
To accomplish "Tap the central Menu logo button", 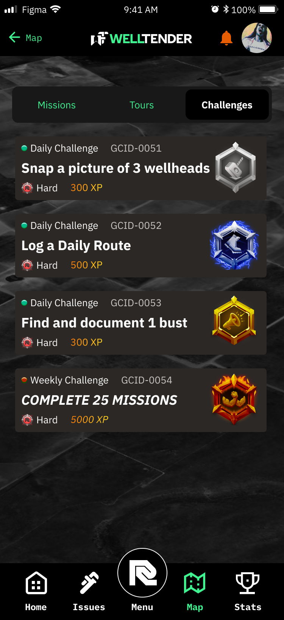I will (x=142, y=573).
